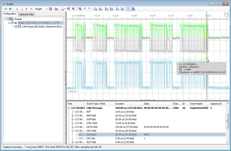This screenshot has width=231, height=151.
Task: Click the redo arrow toolbar icon
Action: coord(89,9)
